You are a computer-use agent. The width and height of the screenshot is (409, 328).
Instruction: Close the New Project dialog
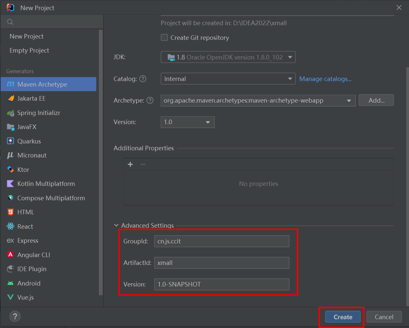399,8
